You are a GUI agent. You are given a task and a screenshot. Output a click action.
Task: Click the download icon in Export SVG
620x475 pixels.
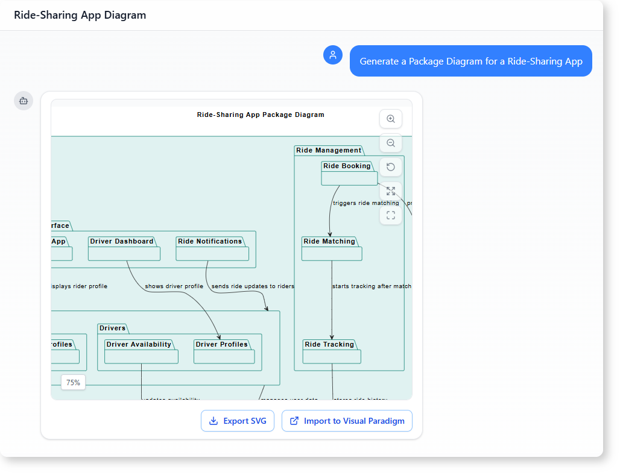coord(213,421)
